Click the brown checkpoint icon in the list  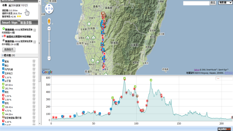tap(3, 117)
